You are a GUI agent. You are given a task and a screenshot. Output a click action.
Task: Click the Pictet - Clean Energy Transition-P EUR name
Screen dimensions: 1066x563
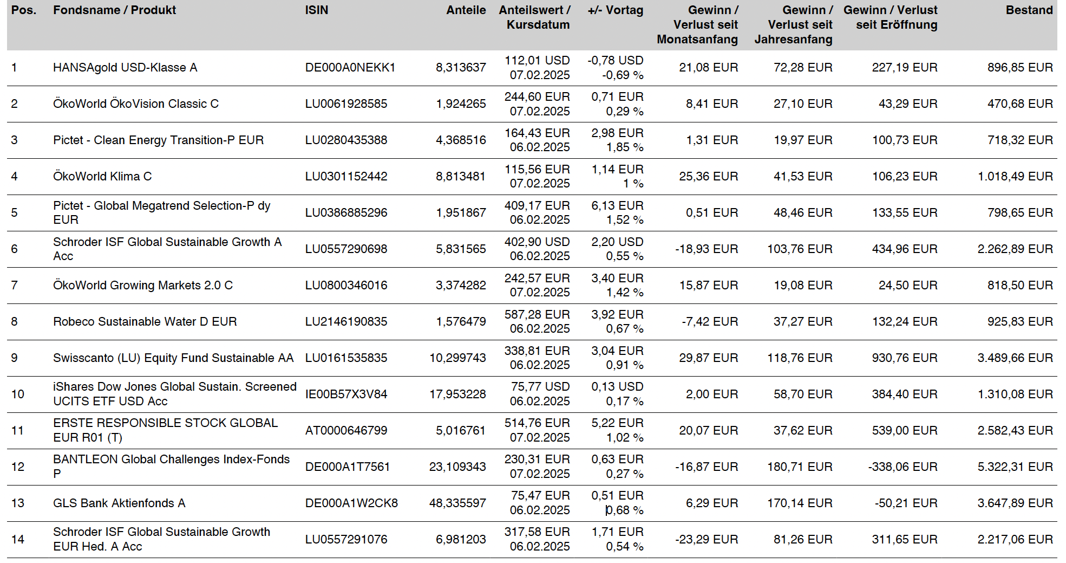pyautogui.click(x=158, y=140)
